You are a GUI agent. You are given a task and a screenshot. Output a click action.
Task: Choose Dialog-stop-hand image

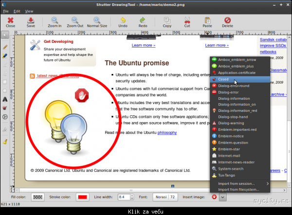click(240, 117)
